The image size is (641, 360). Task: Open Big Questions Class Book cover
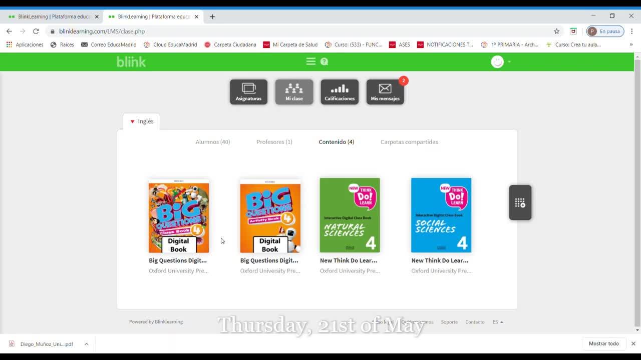pos(179,215)
